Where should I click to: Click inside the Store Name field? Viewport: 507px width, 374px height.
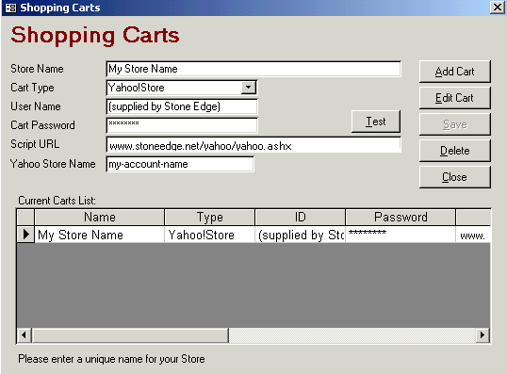tap(253, 69)
